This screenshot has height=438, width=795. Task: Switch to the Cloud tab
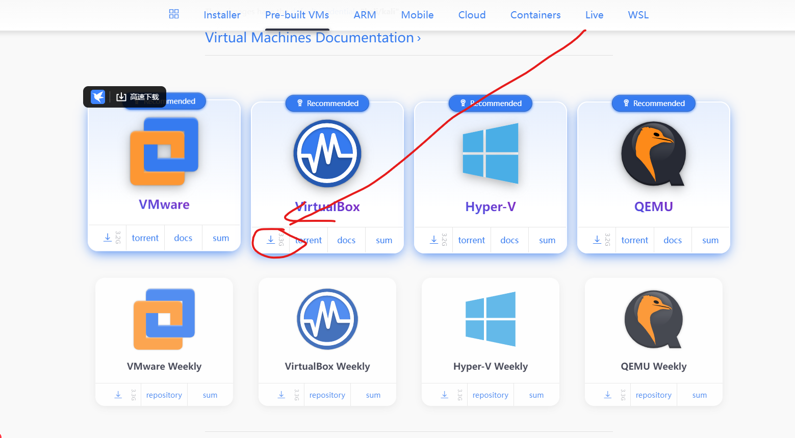pyautogui.click(x=472, y=15)
